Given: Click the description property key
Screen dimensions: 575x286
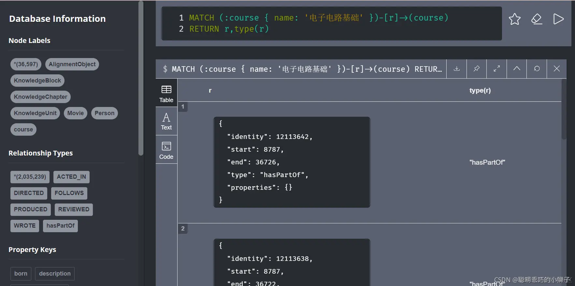Looking at the screenshot, I should tap(55, 274).
